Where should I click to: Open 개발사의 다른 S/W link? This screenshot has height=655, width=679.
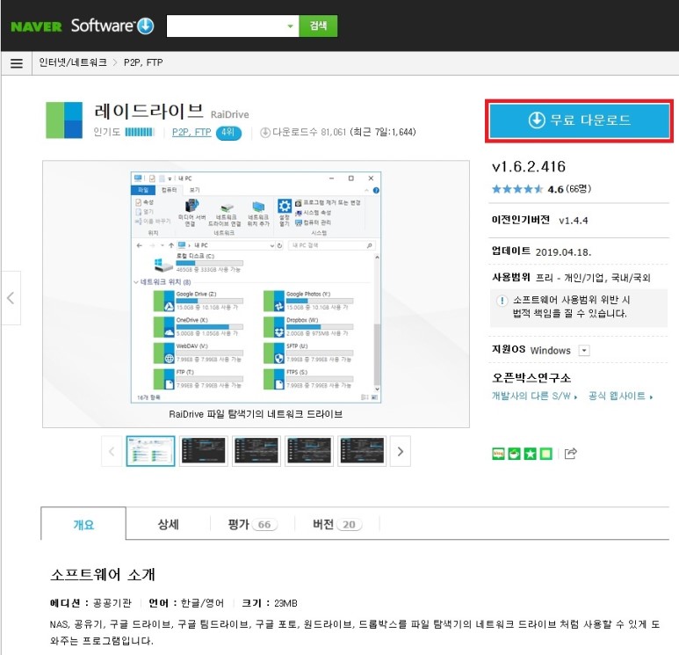point(534,396)
